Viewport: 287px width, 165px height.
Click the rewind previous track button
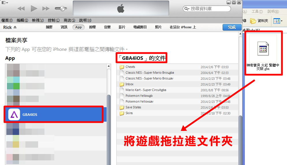tap(21, 8)
